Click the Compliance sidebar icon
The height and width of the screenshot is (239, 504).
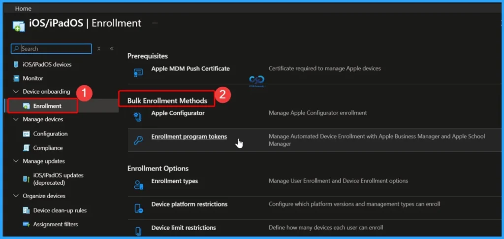coord(27,148)
